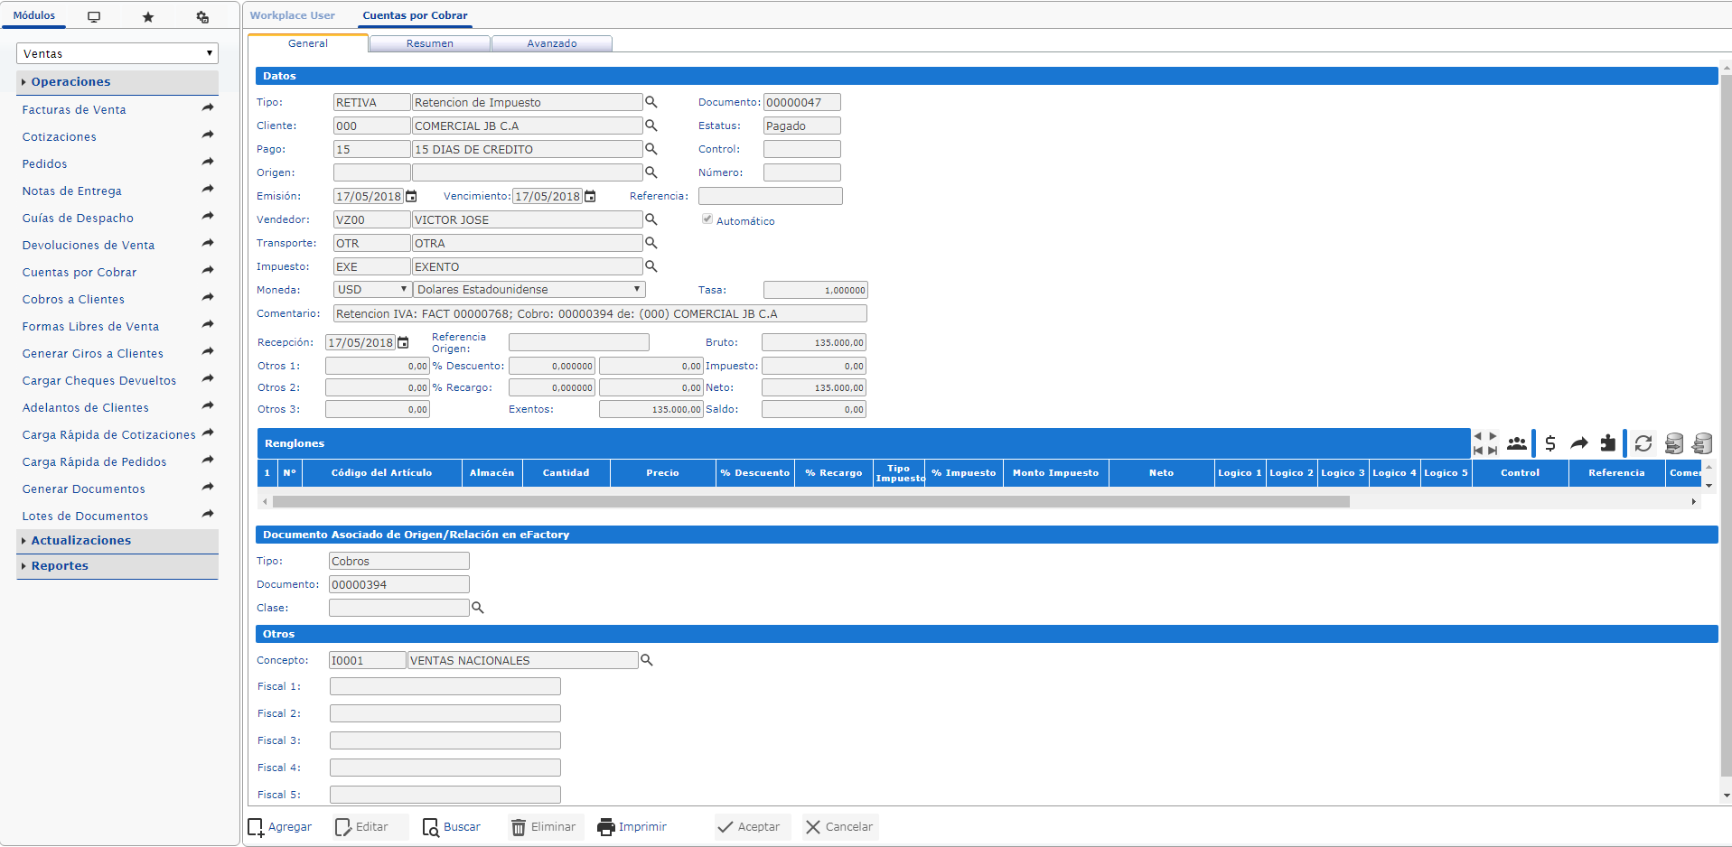Switch to the Avanzado tab
Screen dimensions: 1732x847
point(552,43)
